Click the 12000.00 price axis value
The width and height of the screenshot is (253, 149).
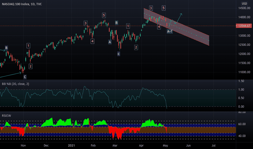pyautogui.click(x=244, y=54)
